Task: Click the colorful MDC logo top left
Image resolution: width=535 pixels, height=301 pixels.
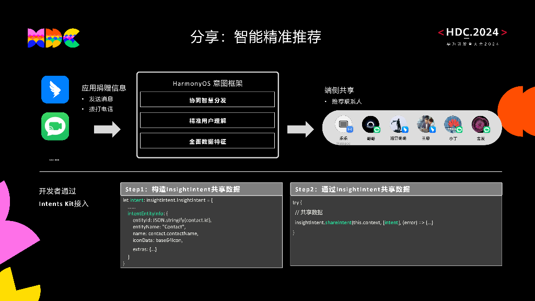Action: [x=53, y=37]
